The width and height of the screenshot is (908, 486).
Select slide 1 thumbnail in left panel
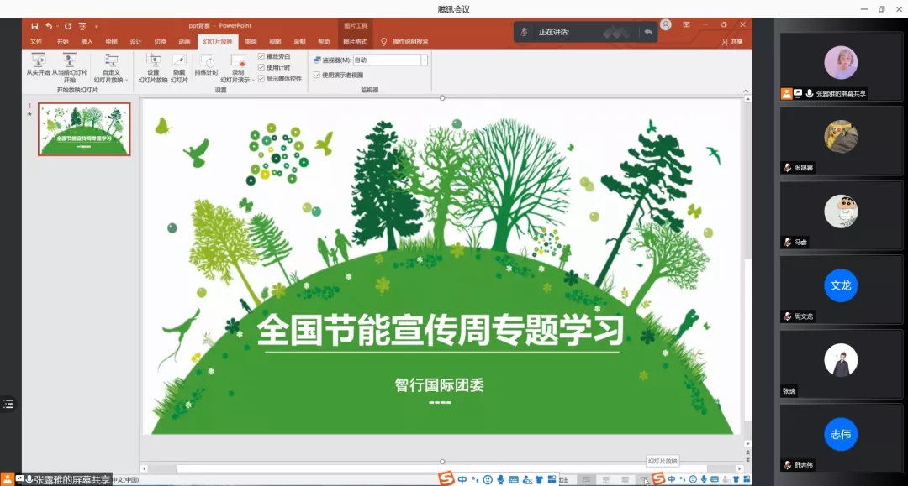coord(84,129)
